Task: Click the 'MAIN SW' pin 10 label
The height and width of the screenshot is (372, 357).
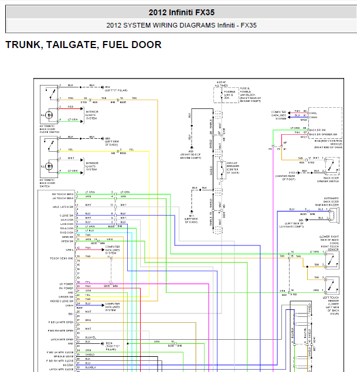Action: coord(68,237)
